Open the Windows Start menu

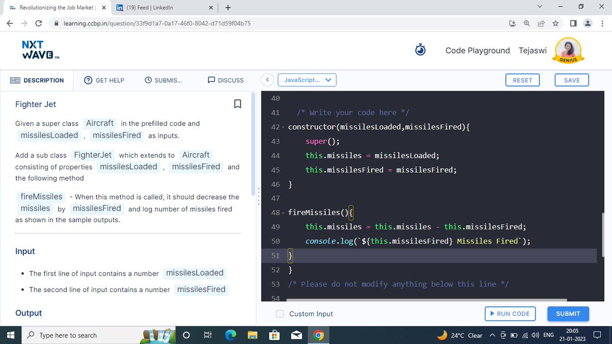pos(10,335)
